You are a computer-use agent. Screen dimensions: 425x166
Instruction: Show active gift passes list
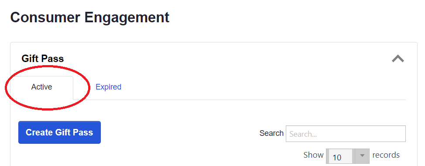[x=42, y=87]
